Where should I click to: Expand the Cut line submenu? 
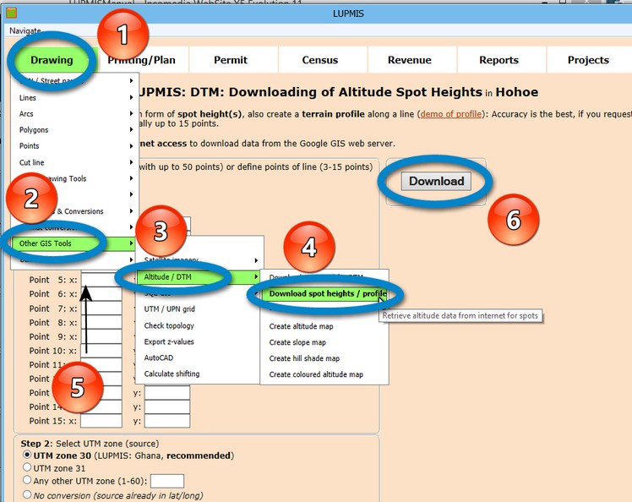tap(75, 162)
